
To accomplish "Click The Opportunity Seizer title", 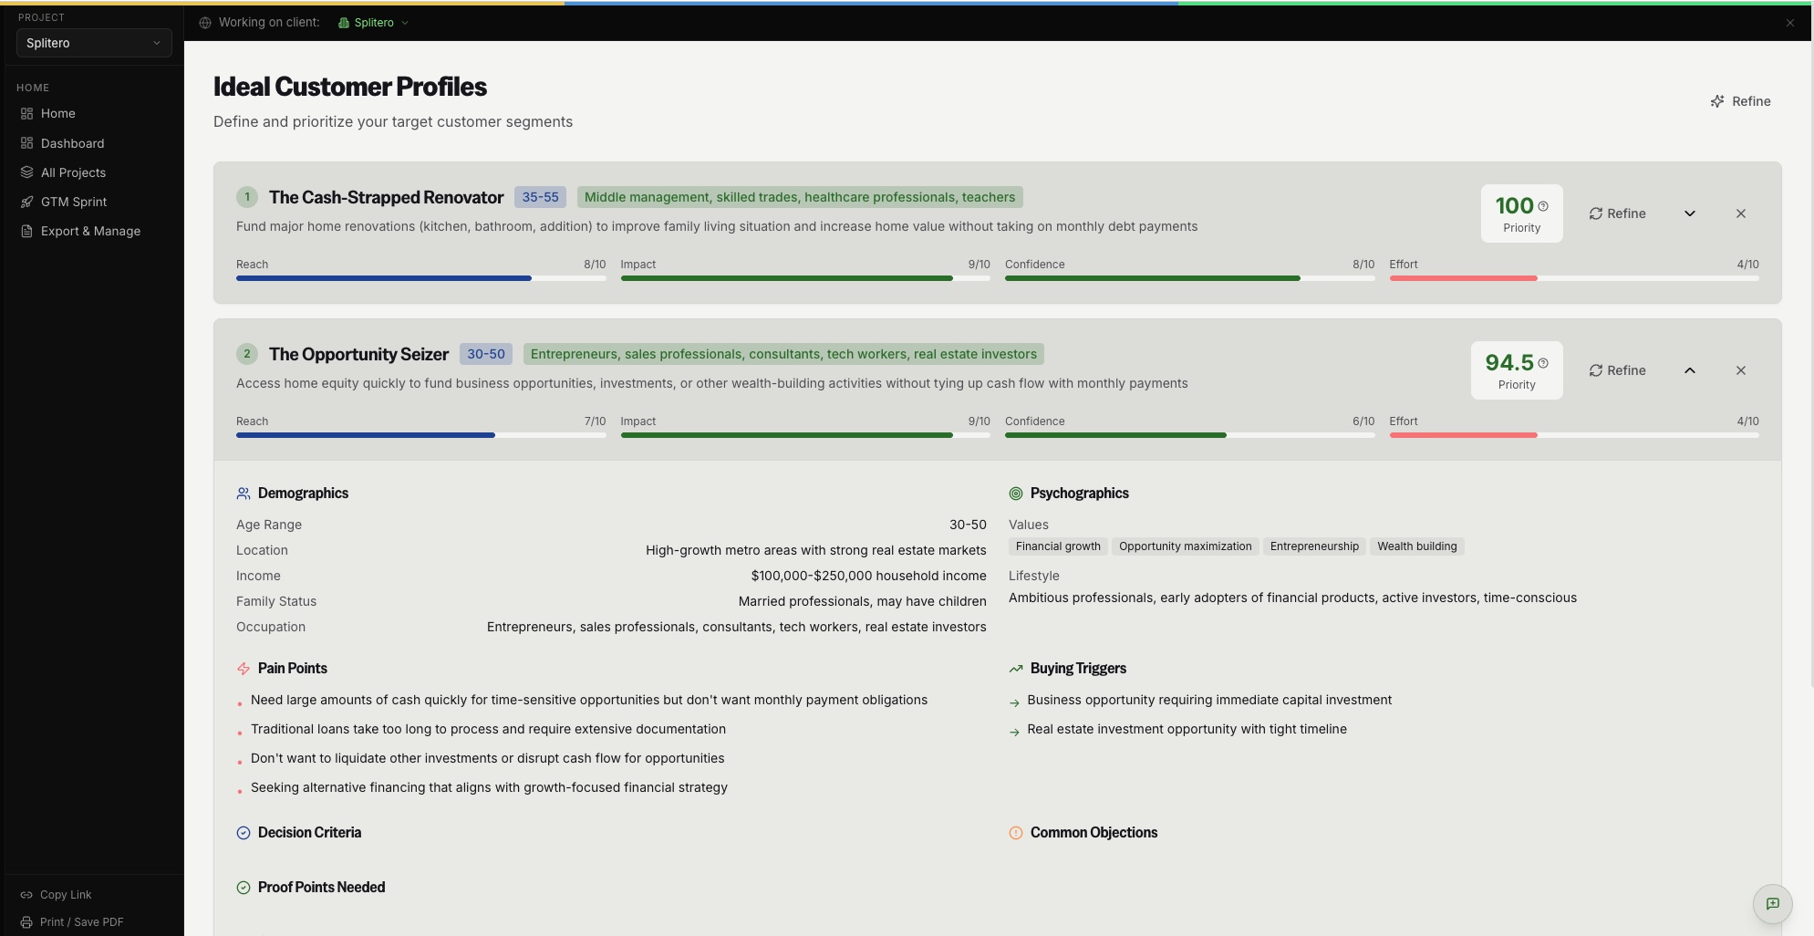I will pos(358,354).
